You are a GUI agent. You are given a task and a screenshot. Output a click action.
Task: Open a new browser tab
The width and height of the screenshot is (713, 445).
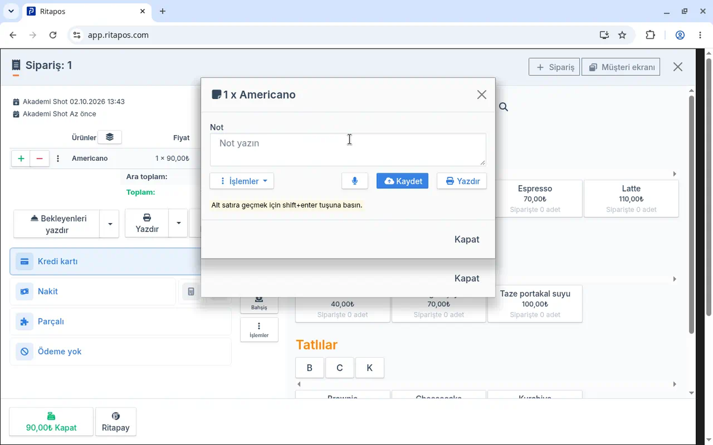(163, 11)
